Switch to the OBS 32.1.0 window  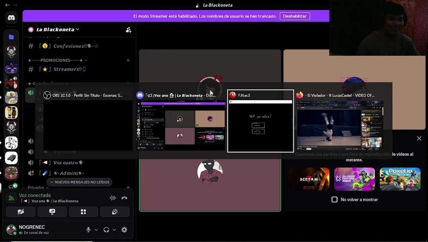tap(88, 121)
